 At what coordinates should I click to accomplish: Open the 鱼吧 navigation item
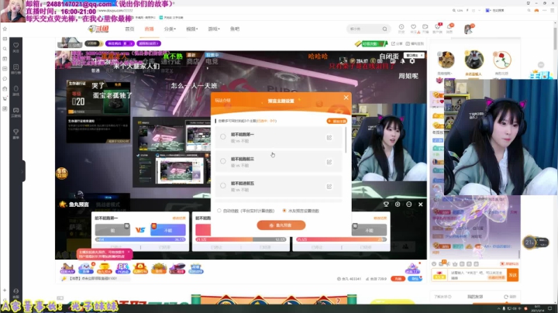click(x=235, y=29)
